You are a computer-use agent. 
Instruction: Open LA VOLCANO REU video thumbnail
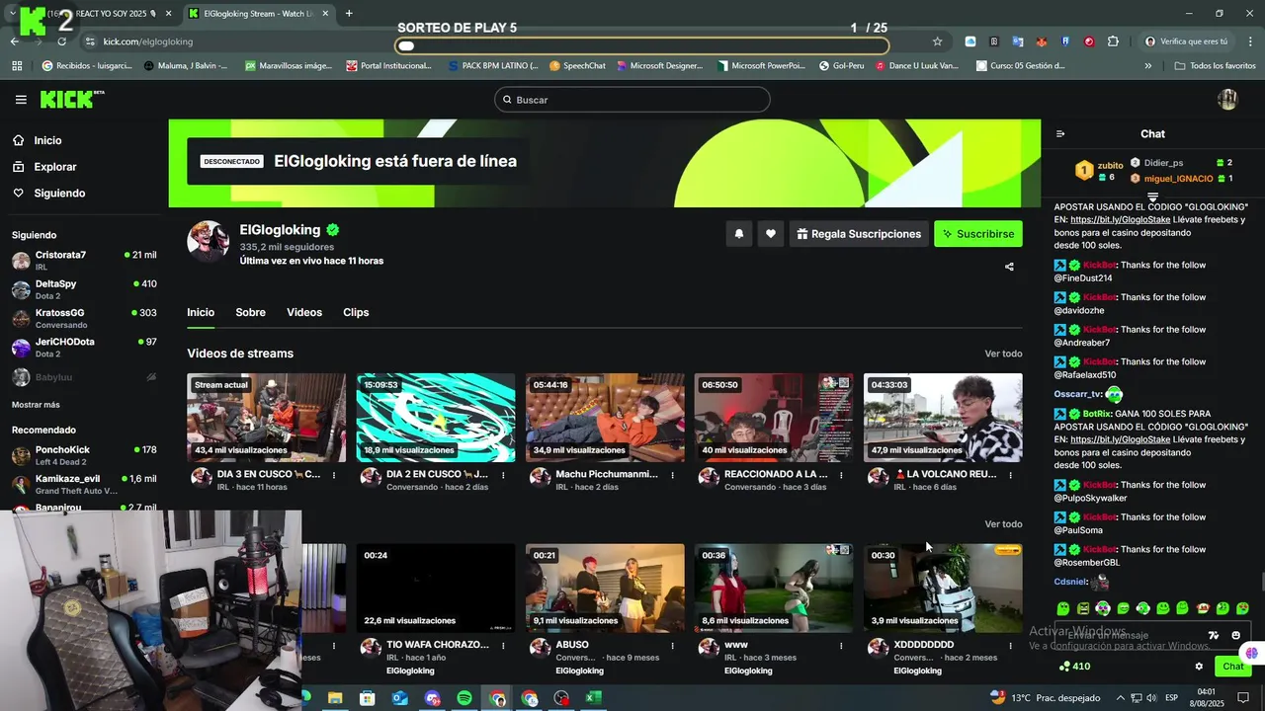pyautogui.click(x=943, y=418)
